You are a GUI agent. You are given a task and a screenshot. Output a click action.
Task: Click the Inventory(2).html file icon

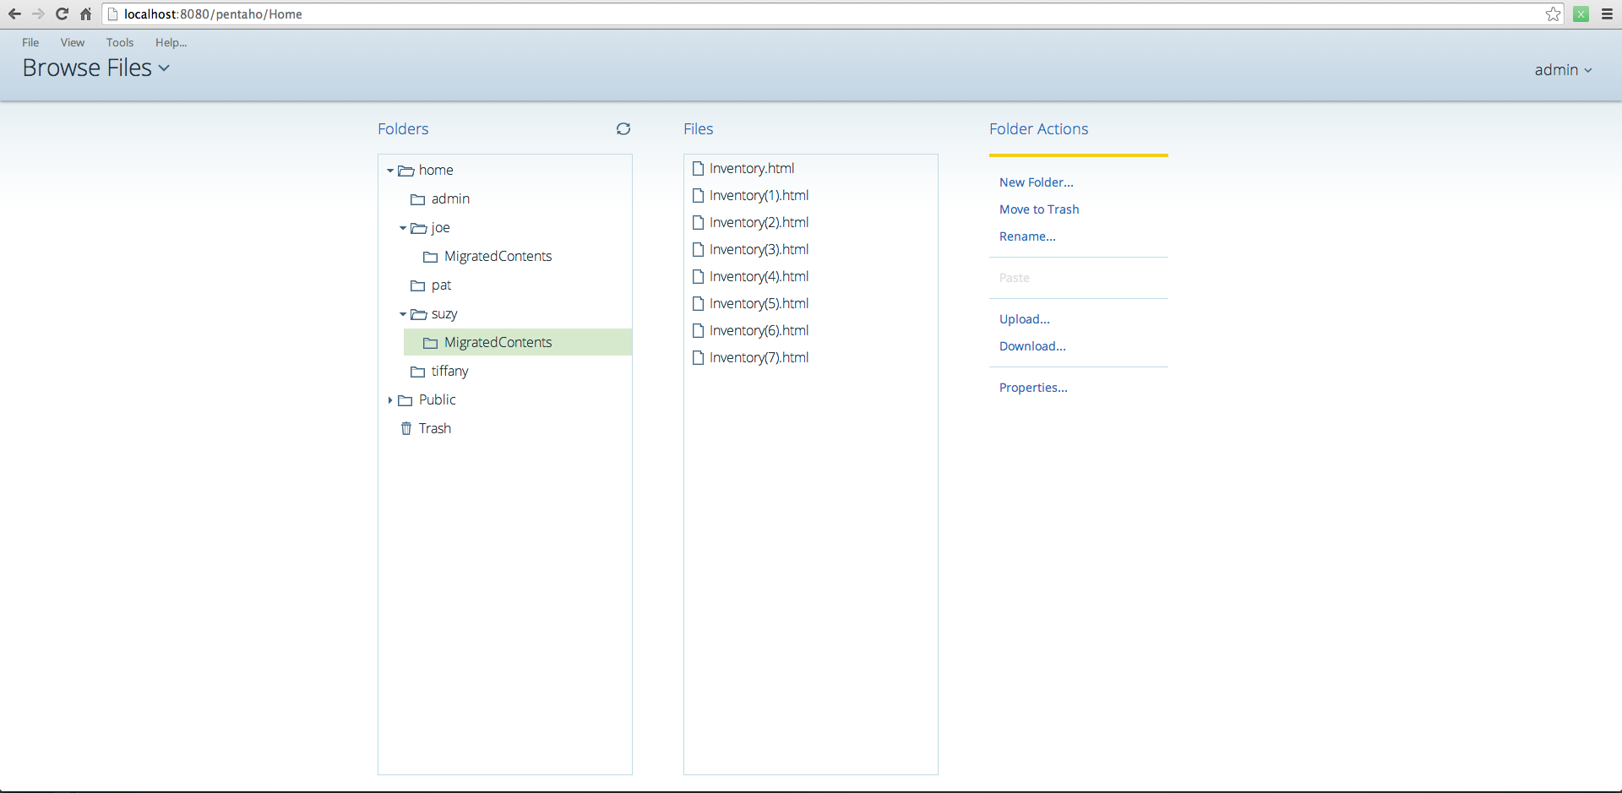(698, 222)
